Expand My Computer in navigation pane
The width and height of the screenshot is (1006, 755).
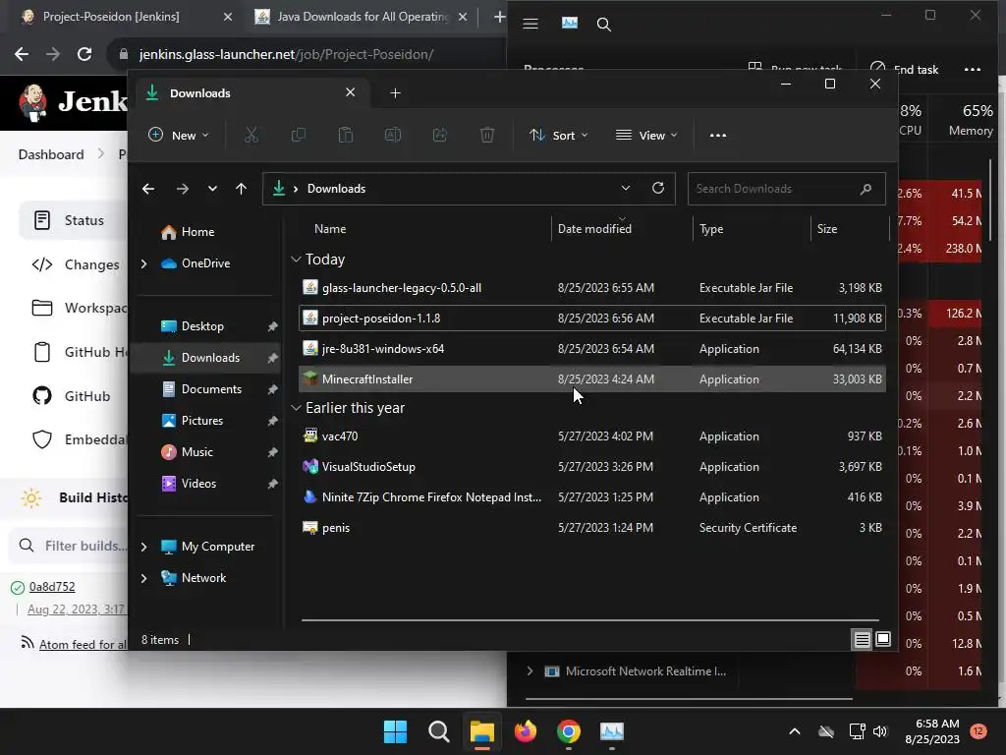tap(143, 547)
